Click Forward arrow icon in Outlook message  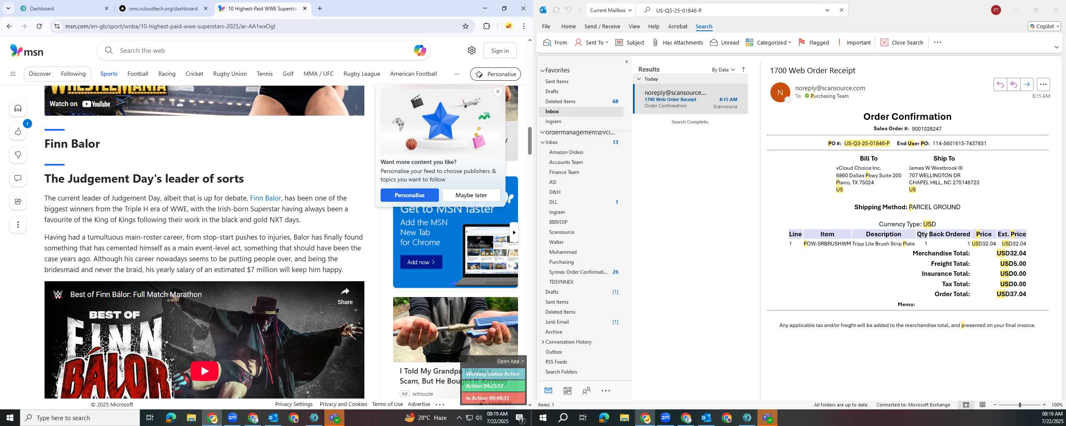pyautogui.click(x=1027, y=84)
